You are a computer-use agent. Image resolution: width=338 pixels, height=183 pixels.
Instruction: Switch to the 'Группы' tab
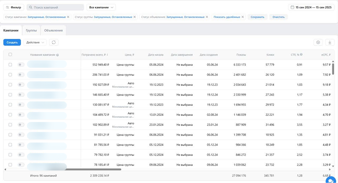(31, 30)
